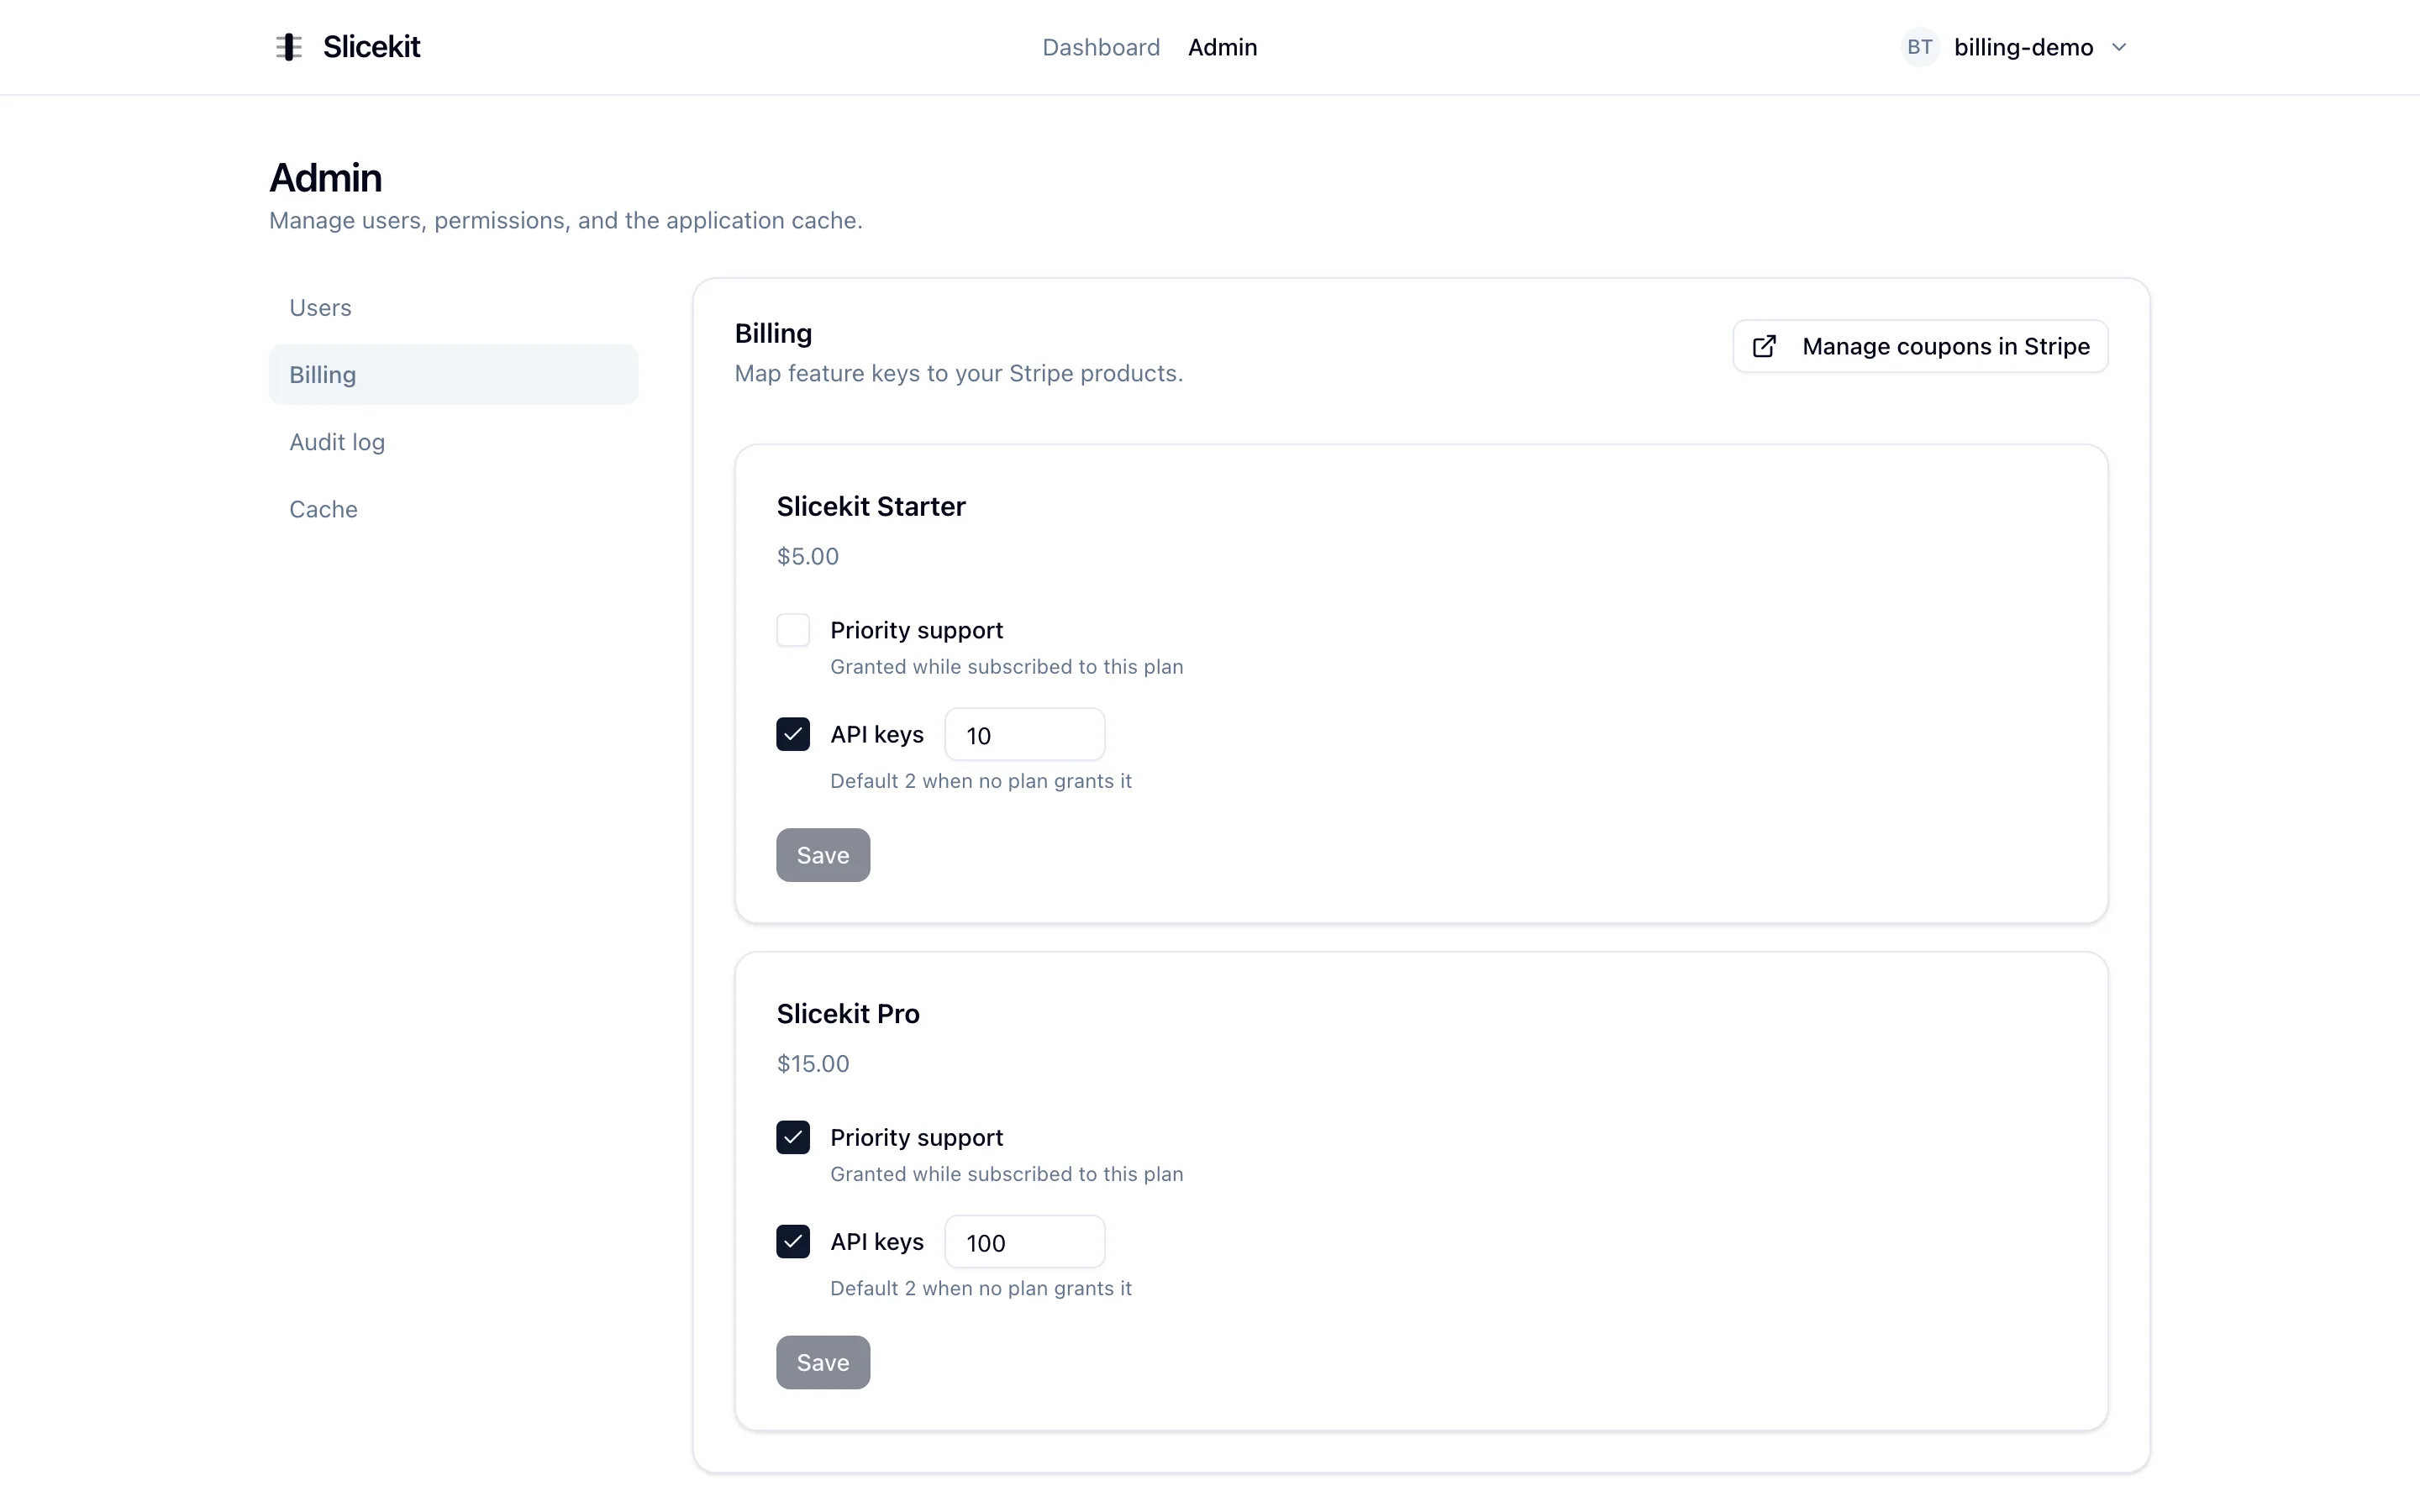Disable Priority support for Slicekit Pro
The height and width of the screenshot is (1512, 2420).
tap(793, 1137)
